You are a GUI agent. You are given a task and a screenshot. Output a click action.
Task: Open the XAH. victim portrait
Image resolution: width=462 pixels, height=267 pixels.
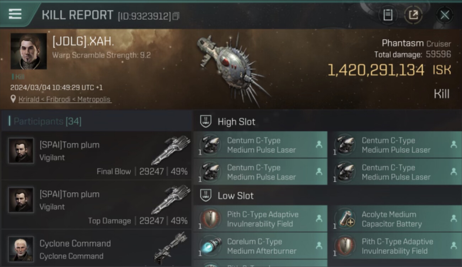(x=29, y=51)
